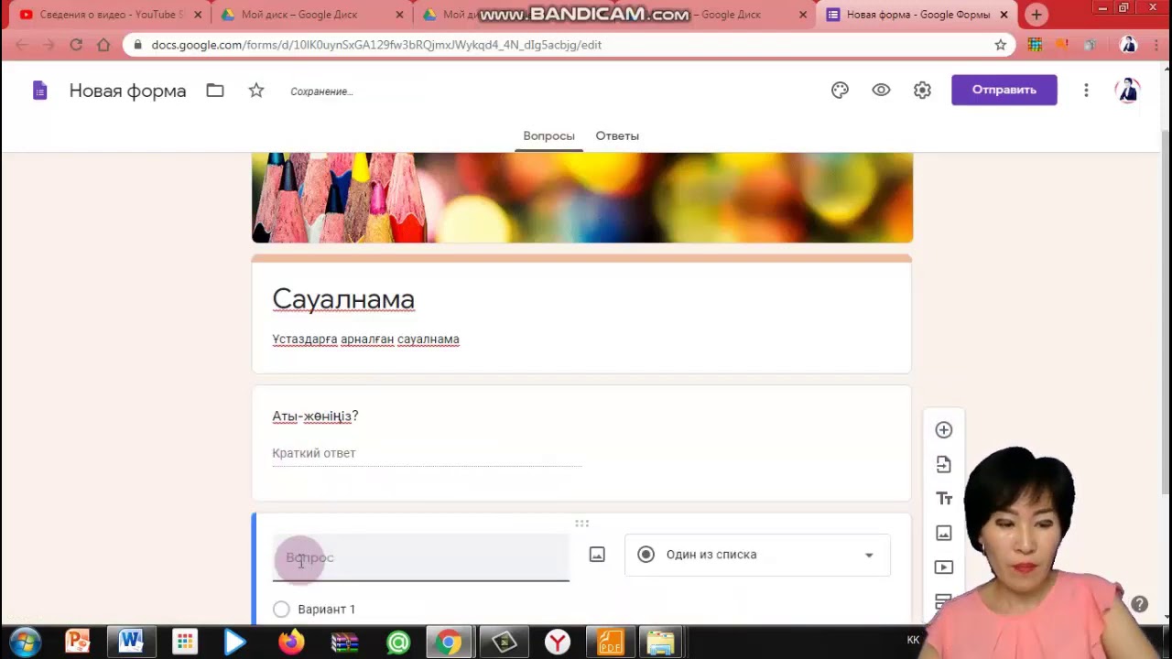The width and height of the screenshot is (1172, 659).
Task: Add a new question with plus icon
Action: click(x=944, y=430)
